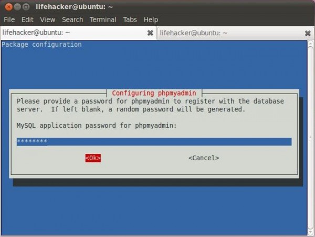Viewport: 315px width, 237px height.
Task: Click the terminal vertical scrollbar
Action: click(310, 138)
